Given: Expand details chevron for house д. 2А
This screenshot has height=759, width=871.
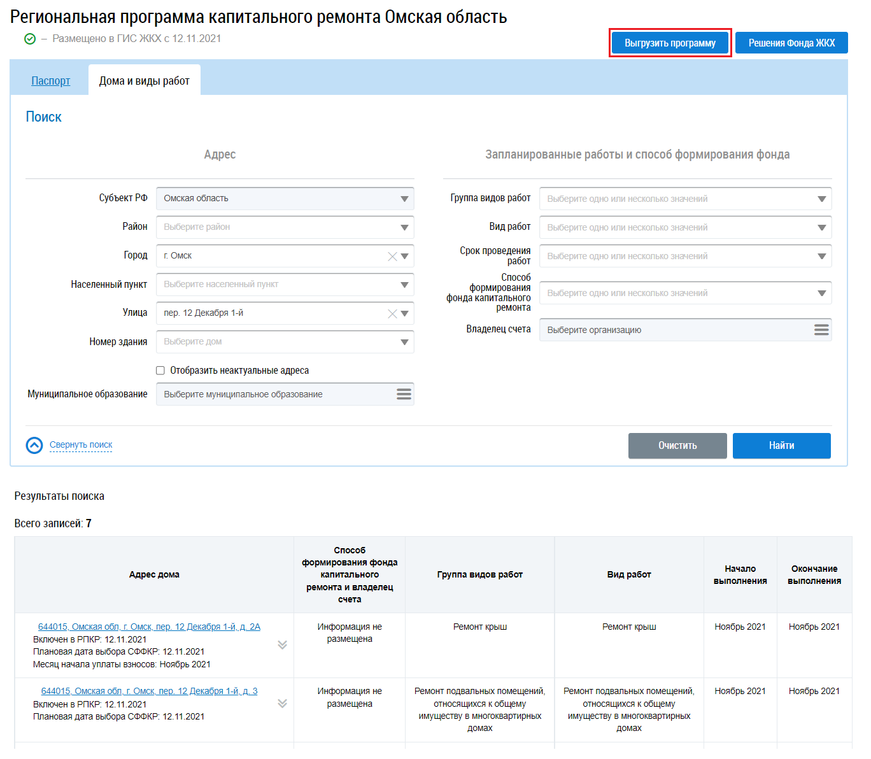Looking at the screenshot, I should tap(283, 645).
